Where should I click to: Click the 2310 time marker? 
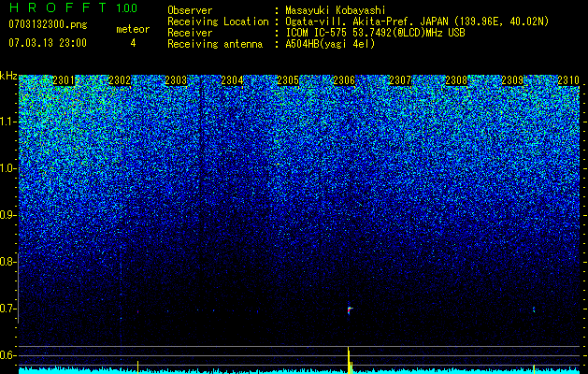(568, 80)
